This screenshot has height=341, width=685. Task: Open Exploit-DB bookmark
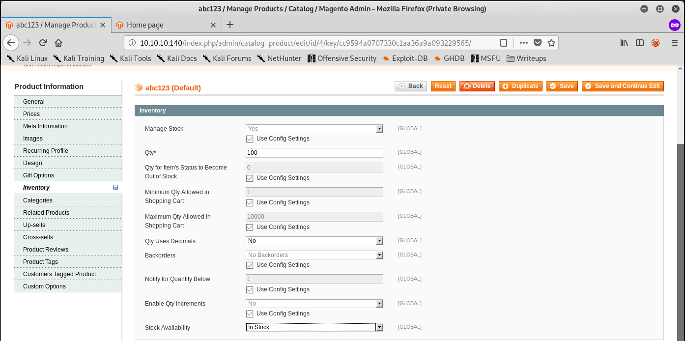tap(405, 58)
